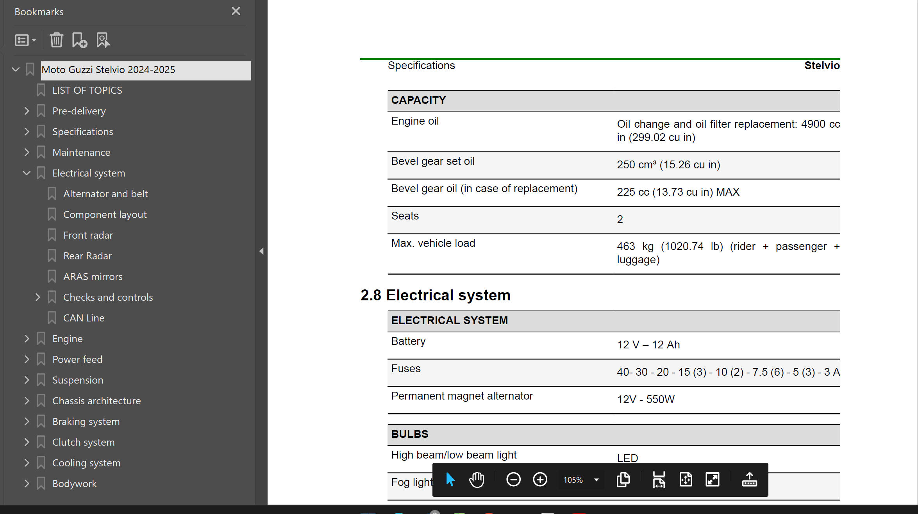Click the toolbar dock icon
Screen dimensions: 918x514
pyautogui.click(x=749, y=480)
